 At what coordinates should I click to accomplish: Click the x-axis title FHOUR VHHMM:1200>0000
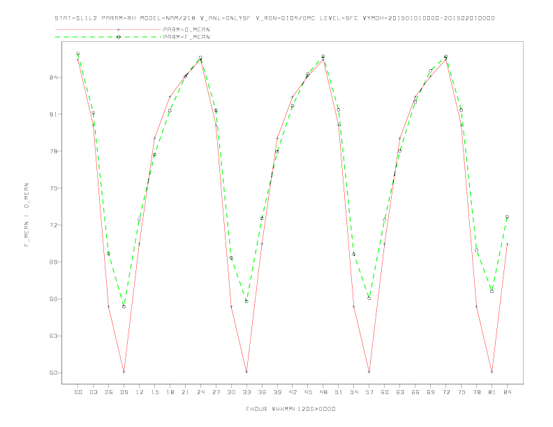click(290, 409)
